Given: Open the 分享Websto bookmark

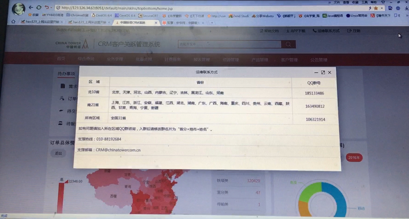Looking at the screenshot, I should point(263,16).
